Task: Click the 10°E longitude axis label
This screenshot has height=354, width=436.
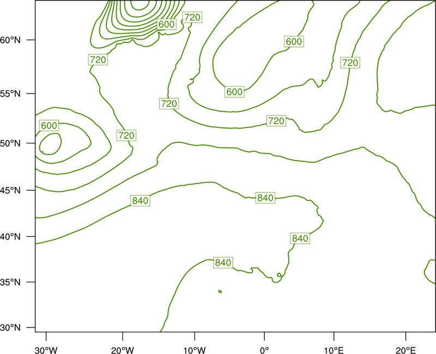Action: (334, 350)
